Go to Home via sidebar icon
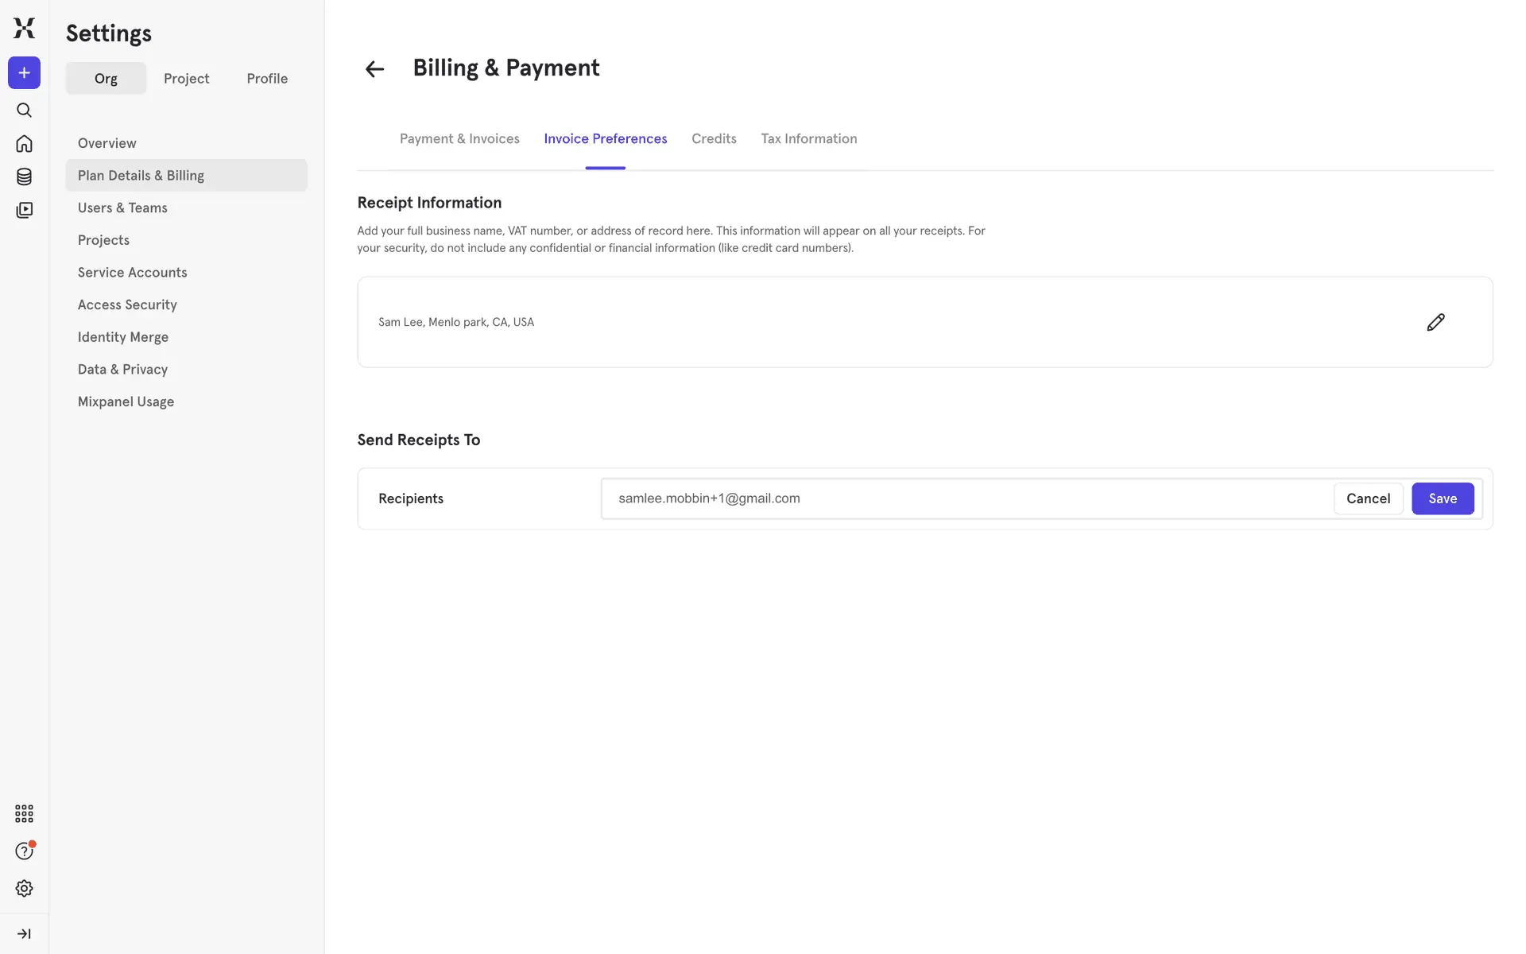This screenshot has height=954, width=1526. (x=24, y=143)
